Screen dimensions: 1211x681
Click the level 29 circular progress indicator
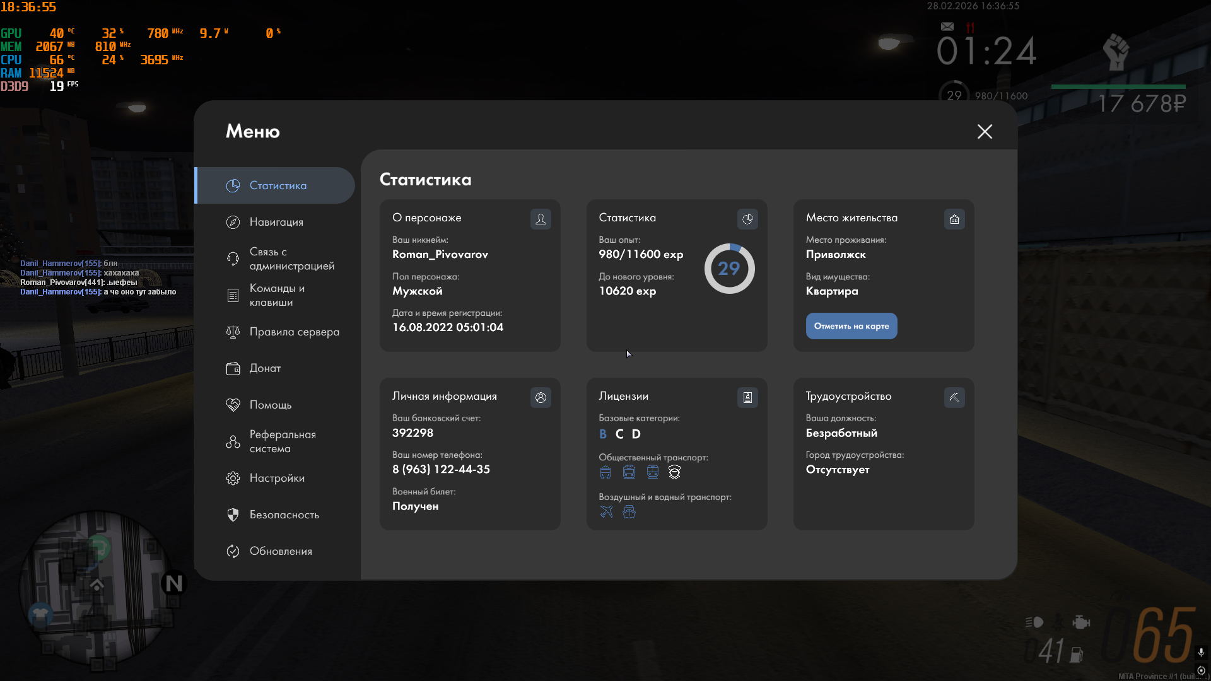click(x=729, y=269)
